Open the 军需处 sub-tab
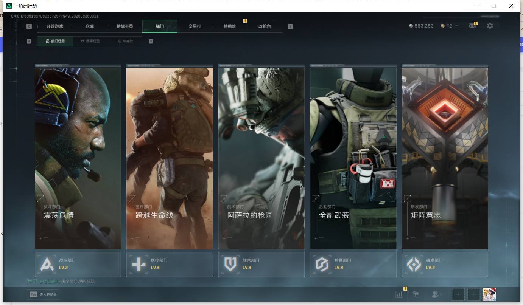 [x=125, y=41]
